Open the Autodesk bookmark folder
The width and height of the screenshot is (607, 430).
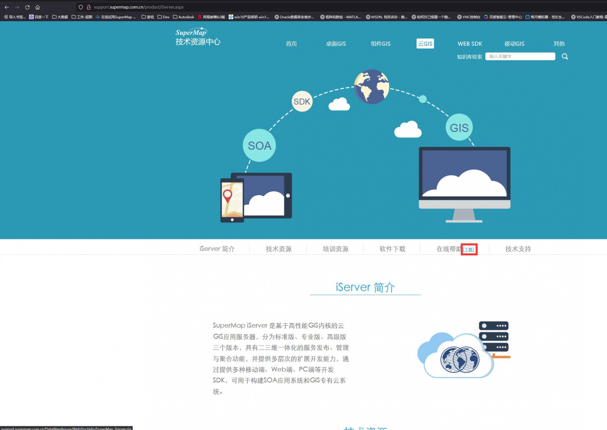184,17
